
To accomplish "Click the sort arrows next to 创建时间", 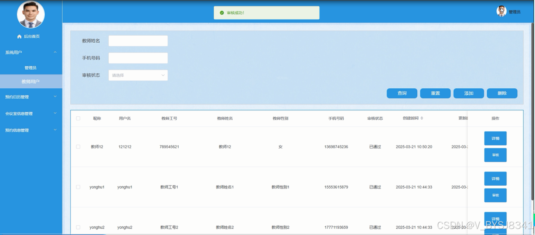I will click(422, 118).
